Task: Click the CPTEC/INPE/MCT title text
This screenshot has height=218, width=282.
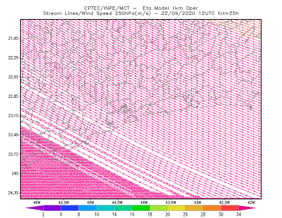Action: (107, 8)
